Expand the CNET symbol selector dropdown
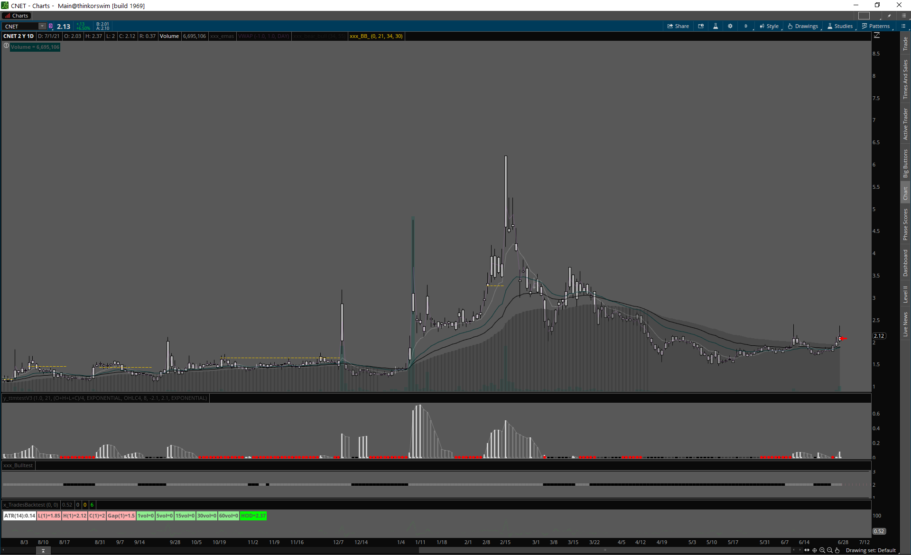 pos(42,26)
